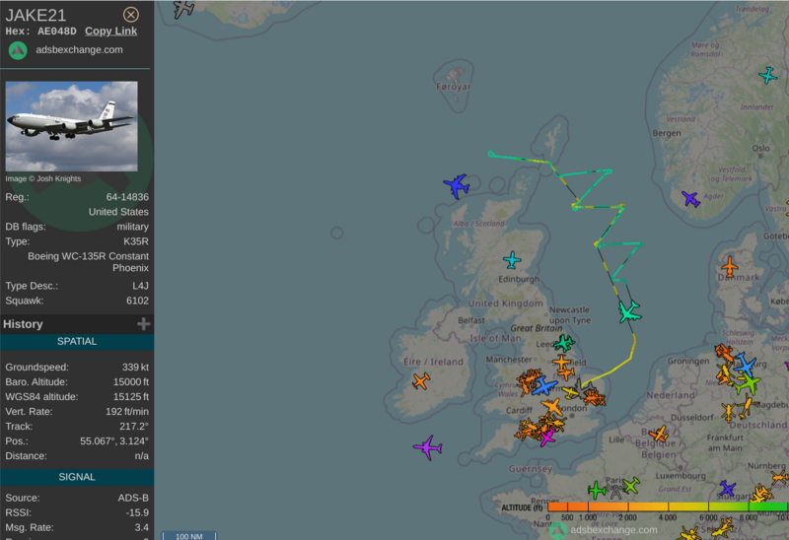Click the type code K35R
This screenshot has width=789, height=540.
pyautogui.click(x=136, y=241)
